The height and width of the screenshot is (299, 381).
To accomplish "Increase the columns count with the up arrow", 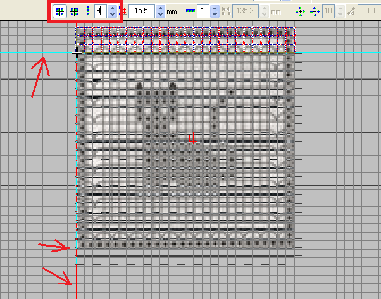I will pyautogui.click(x=215, y=8).
